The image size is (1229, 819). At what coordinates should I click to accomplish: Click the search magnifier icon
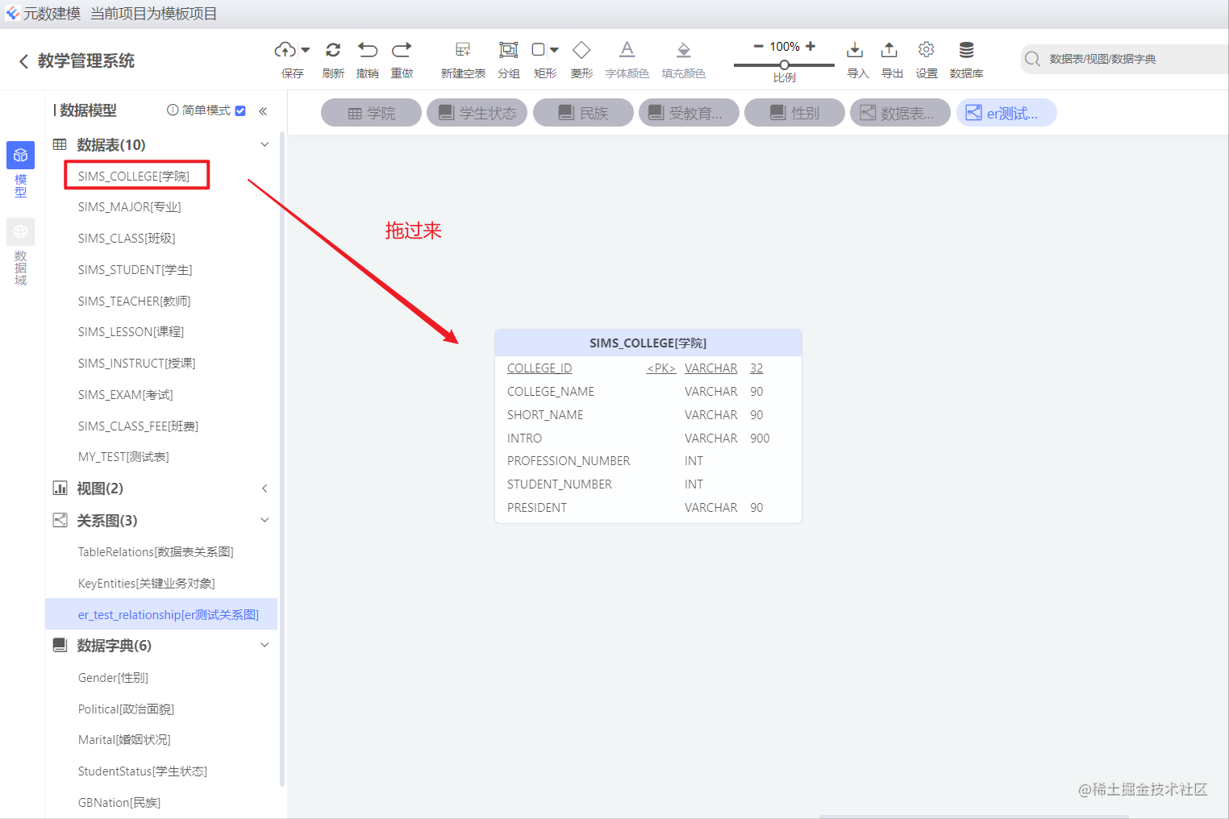click(1032, 59)
